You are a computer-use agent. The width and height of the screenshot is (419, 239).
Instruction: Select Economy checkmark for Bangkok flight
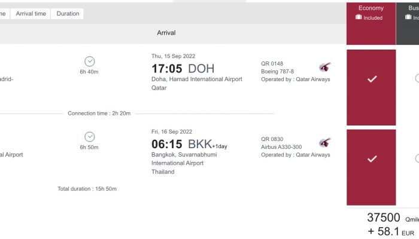[x=372, y=159]
